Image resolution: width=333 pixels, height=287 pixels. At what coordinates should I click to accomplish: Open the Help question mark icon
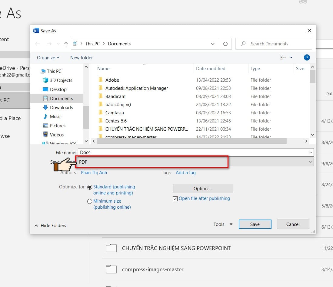click(307, 57)
